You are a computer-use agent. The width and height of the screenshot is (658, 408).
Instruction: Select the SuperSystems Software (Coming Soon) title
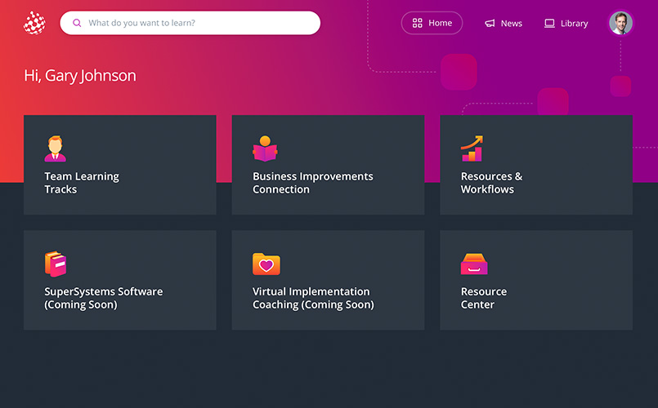click(103, 298)
